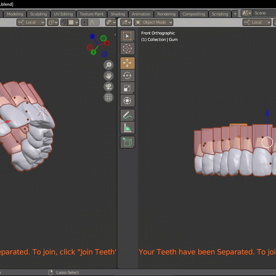The width and height of the screenshot is (276, 276).
Task: Click the blue Z axis on navigation gizmo
Action: 93,36
